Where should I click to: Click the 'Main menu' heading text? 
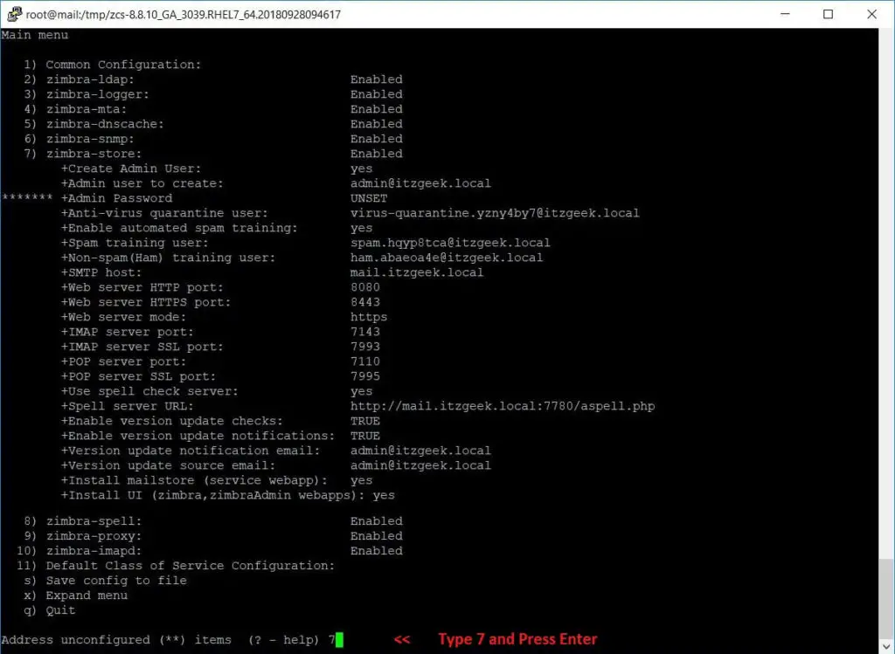(x=35, y=35)
